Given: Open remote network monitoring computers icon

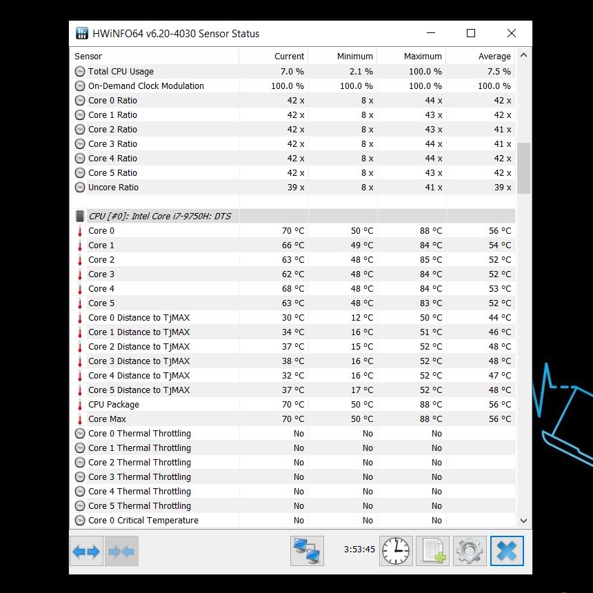Looking at the screenshot, I should tap(307, 551).
